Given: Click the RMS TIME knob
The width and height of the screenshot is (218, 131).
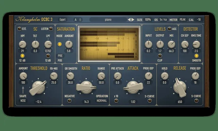Looking at the screenshot, I should point(196,44).
